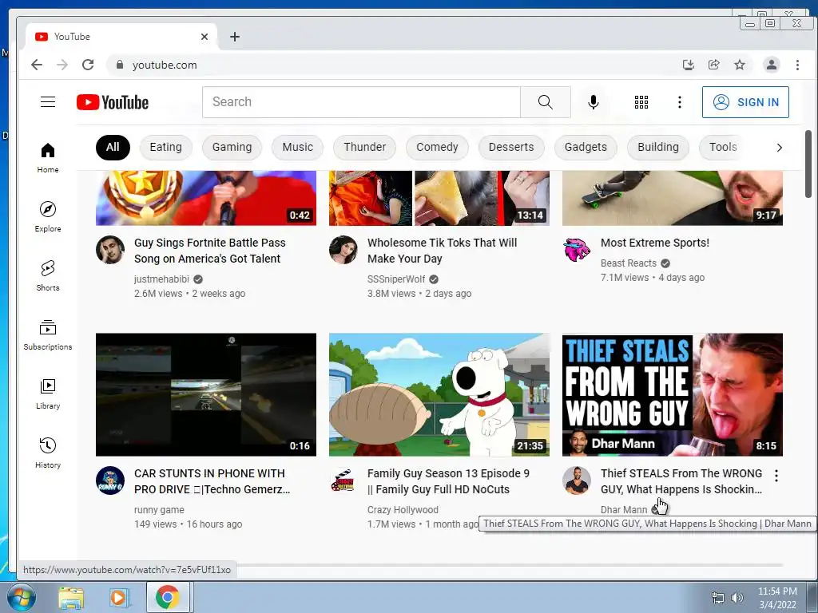The width and height of the screenshot is (818, 613).
Task: Click the browser back arrow
Action: click(37, 65)
